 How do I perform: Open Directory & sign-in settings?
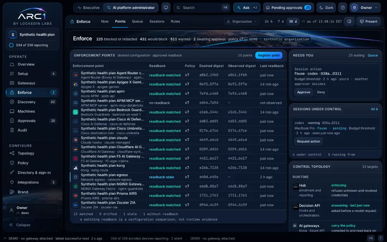pos(32,172)
